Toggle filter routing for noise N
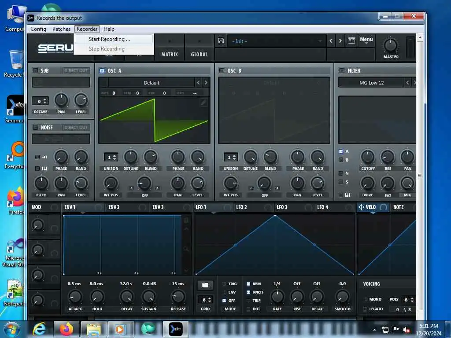The width and height of the screenshot is (451, 338). pyautogui.click(x=341, y=173)
